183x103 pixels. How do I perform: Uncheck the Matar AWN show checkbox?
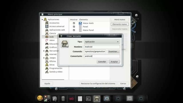click(x=74, y=23)
